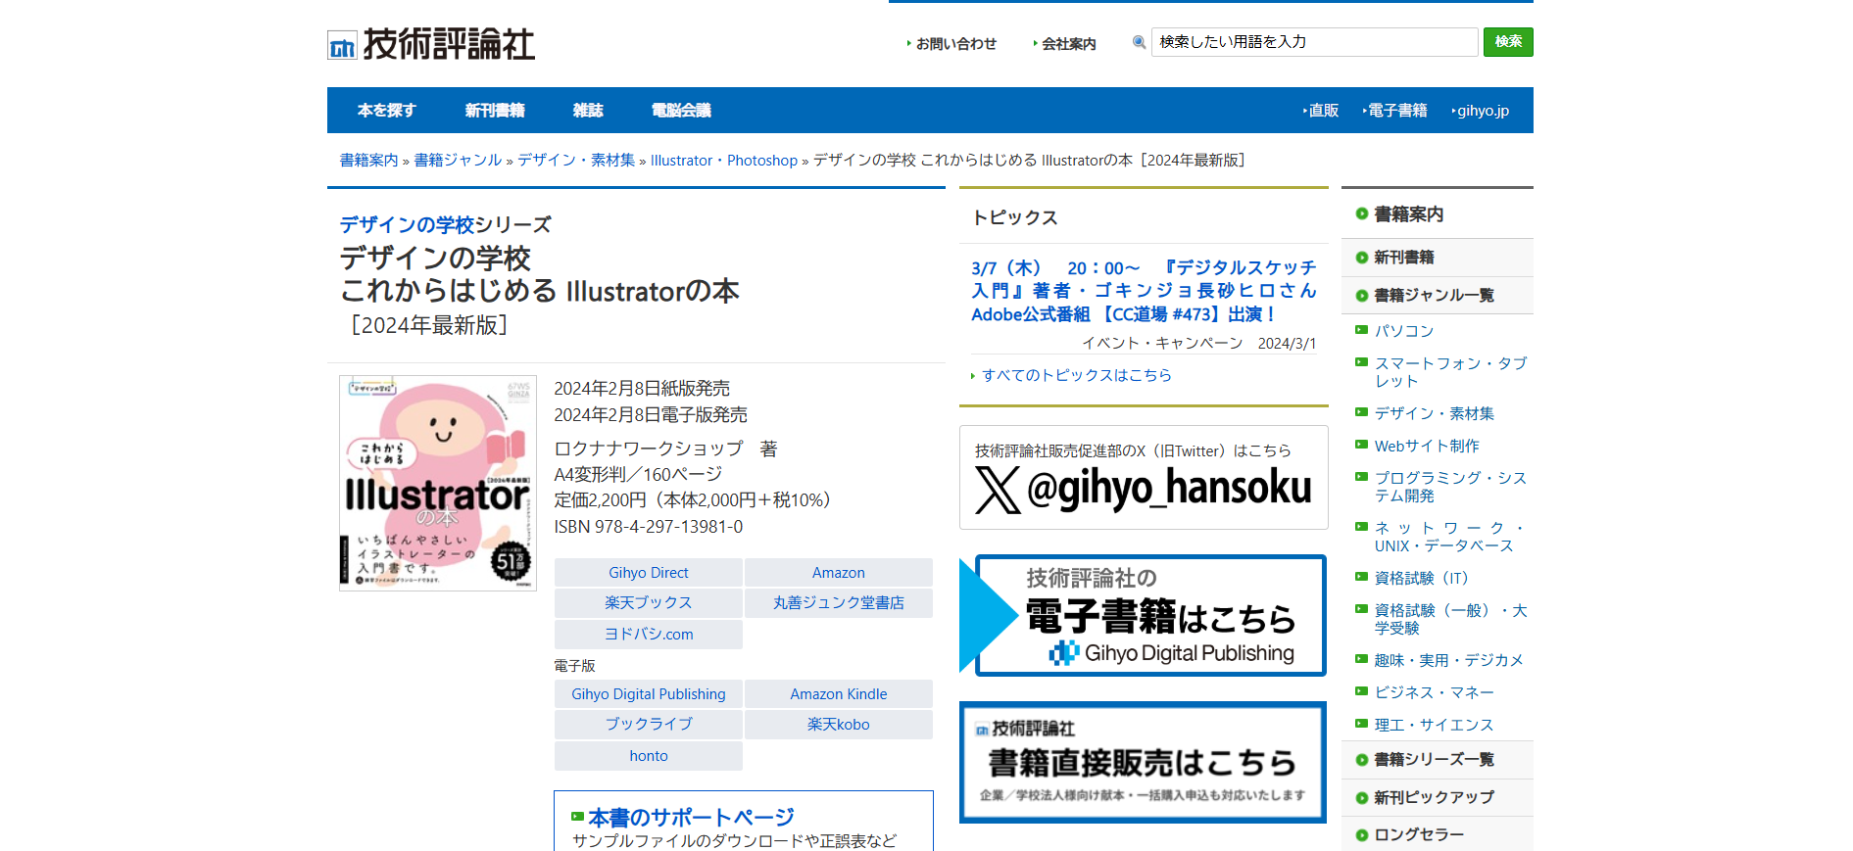Open the 本を探す menu item
1853x851 pixels.
pyautogui.click(x=386, y=111)
